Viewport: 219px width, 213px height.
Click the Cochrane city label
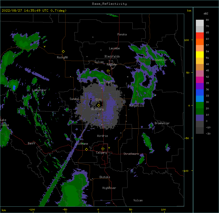(x=82, y=144)
